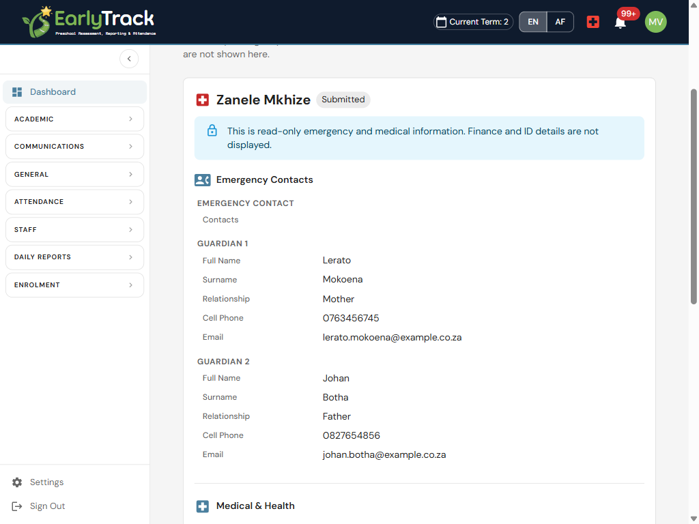Click relationship value Father

pyautogui.click(x=337, y=416)
